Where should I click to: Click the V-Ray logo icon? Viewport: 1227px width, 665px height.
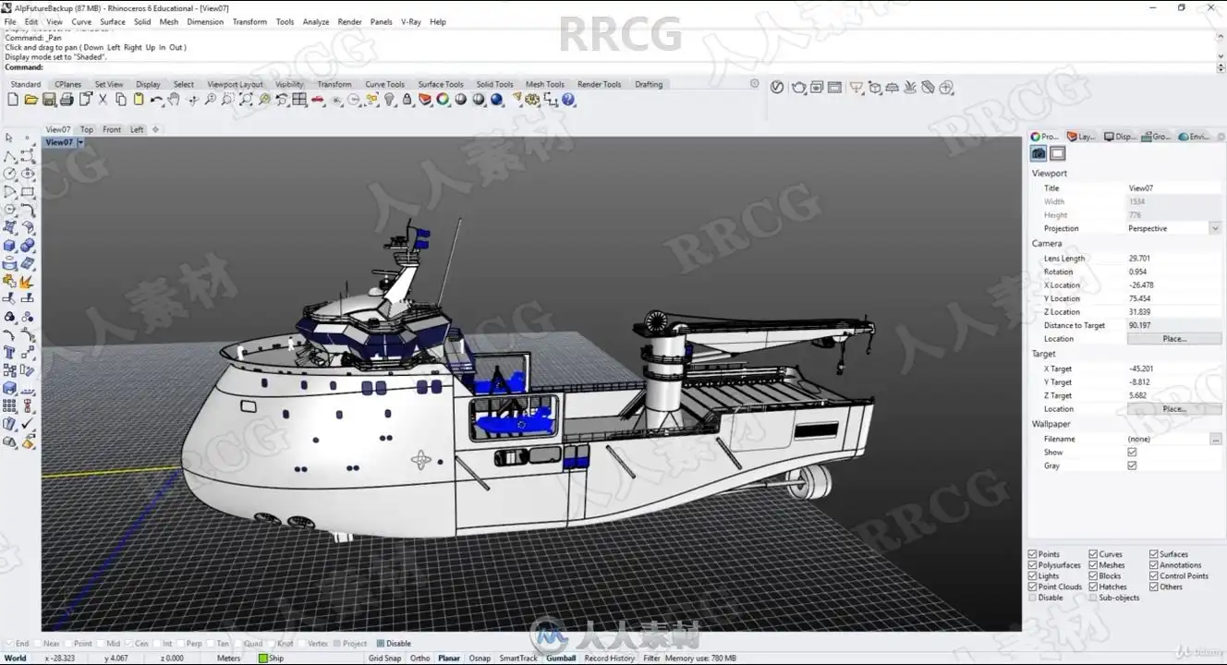777,88
